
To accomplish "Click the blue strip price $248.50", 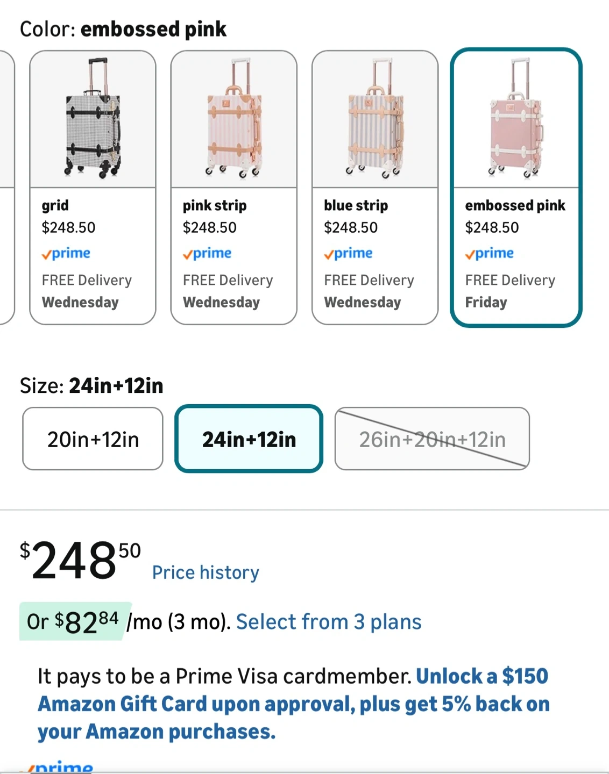I will coord(351,227).
